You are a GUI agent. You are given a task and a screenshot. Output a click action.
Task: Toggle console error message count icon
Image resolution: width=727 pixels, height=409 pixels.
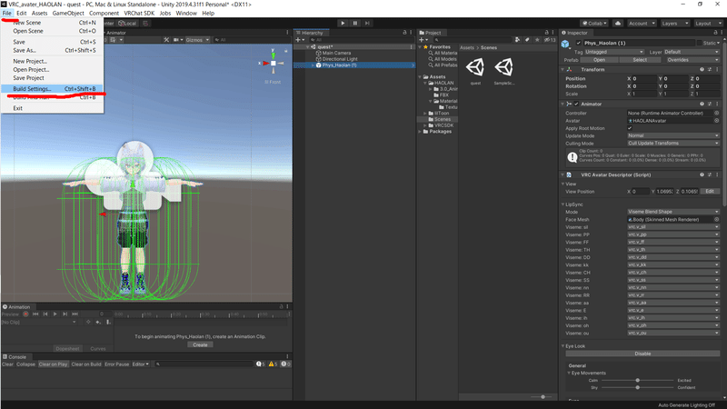click(x=285, y=364)
